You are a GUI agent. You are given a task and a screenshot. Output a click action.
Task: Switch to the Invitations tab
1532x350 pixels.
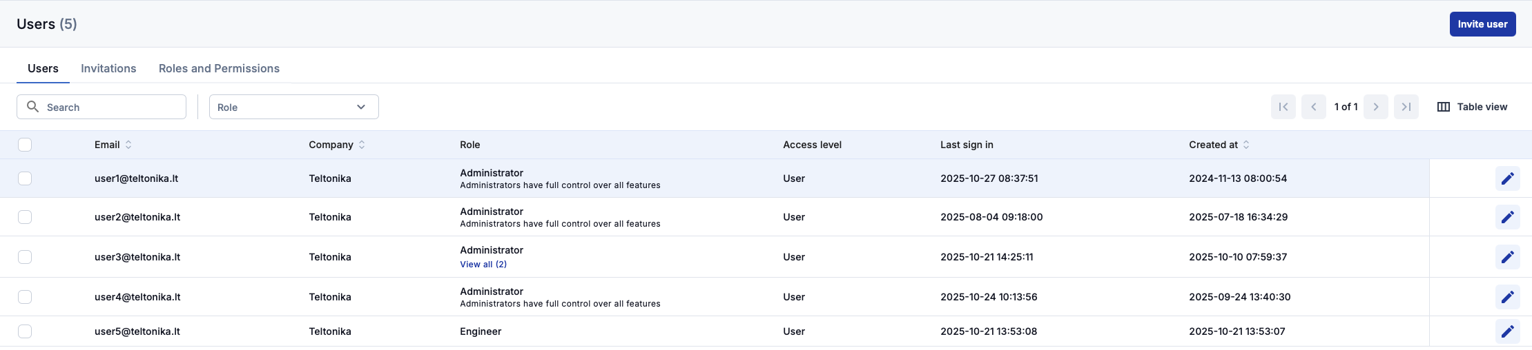tap(108, 68)
